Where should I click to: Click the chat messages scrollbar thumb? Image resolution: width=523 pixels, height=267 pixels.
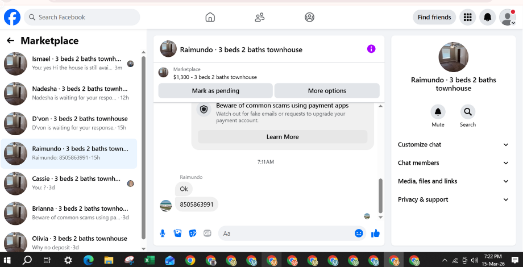(380, 196)
